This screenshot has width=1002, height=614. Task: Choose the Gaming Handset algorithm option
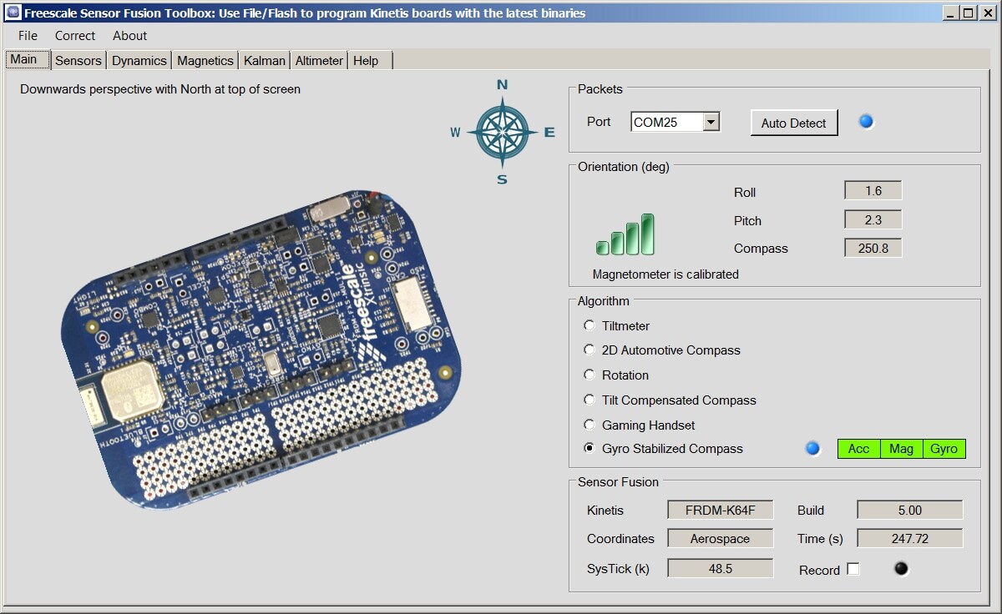590,425
